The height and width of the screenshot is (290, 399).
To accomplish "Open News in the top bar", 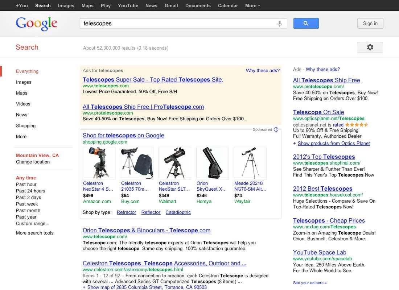I will coord(151,5).
